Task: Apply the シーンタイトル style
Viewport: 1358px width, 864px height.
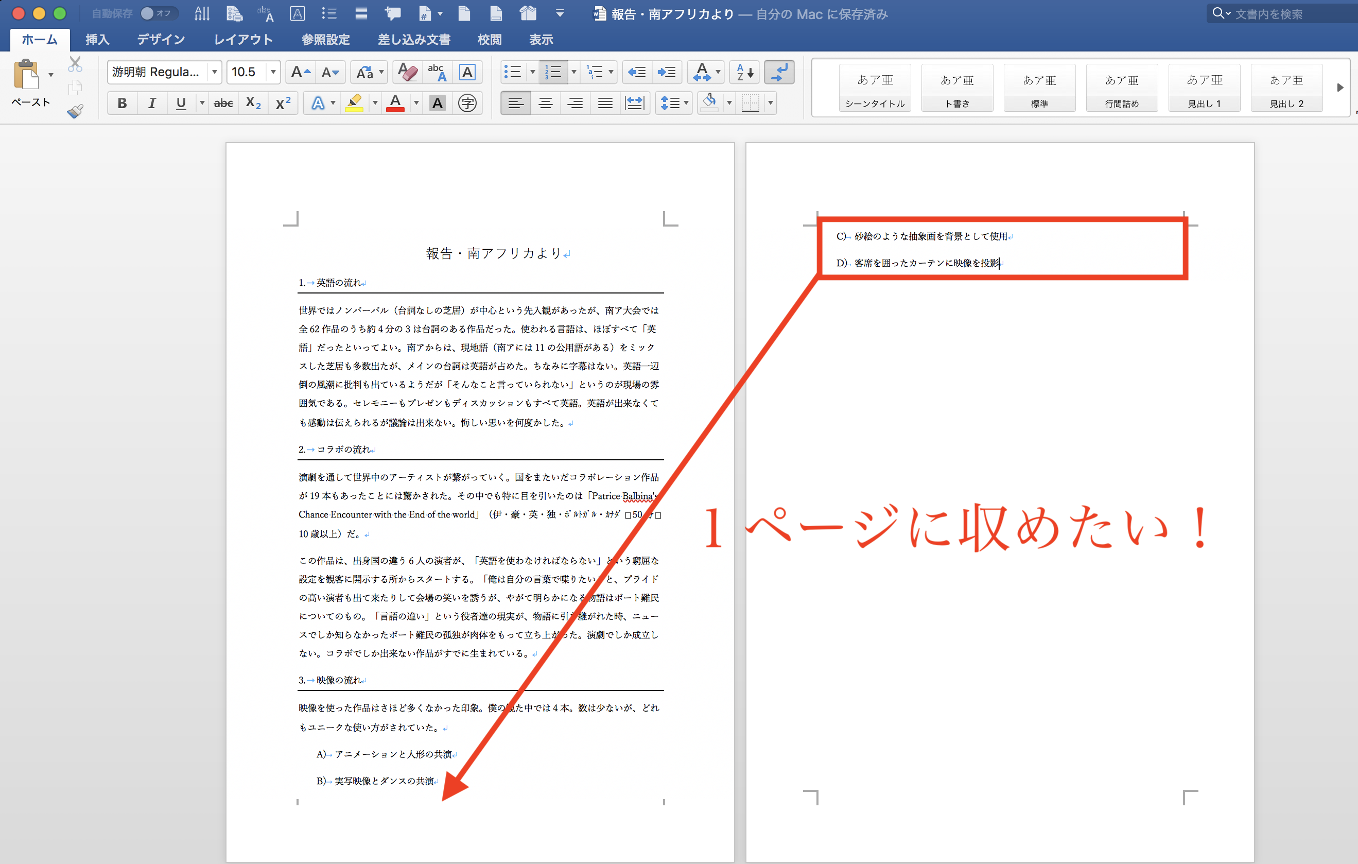Action: 875,88
